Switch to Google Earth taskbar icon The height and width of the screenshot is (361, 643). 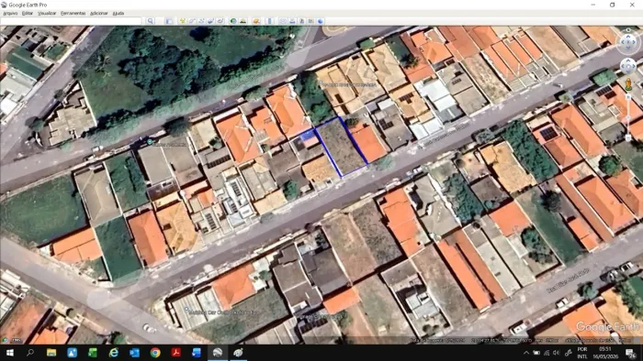(x=218, y=353)
